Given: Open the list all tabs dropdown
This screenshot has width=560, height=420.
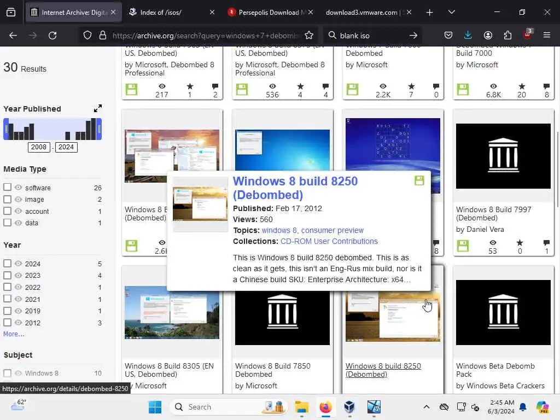Looking at the screenshot, I should [x=452, y=13].
